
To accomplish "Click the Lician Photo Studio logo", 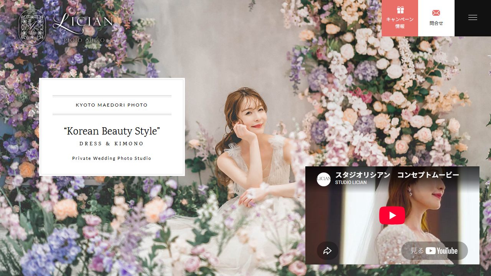I will pyautogui.click(x=66, y=27).
